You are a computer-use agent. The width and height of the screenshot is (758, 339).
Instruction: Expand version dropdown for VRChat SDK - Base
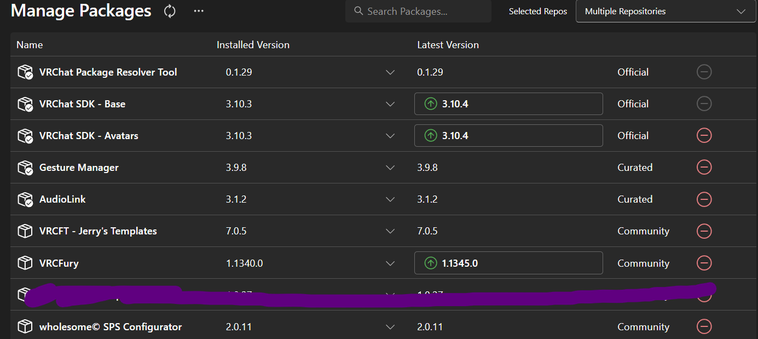(x=390, y=104)
